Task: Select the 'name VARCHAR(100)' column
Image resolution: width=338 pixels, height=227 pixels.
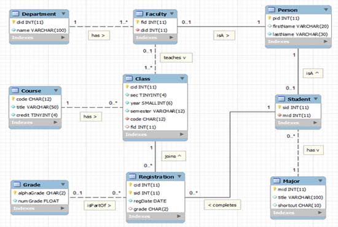Action: [x=39, y=30]
